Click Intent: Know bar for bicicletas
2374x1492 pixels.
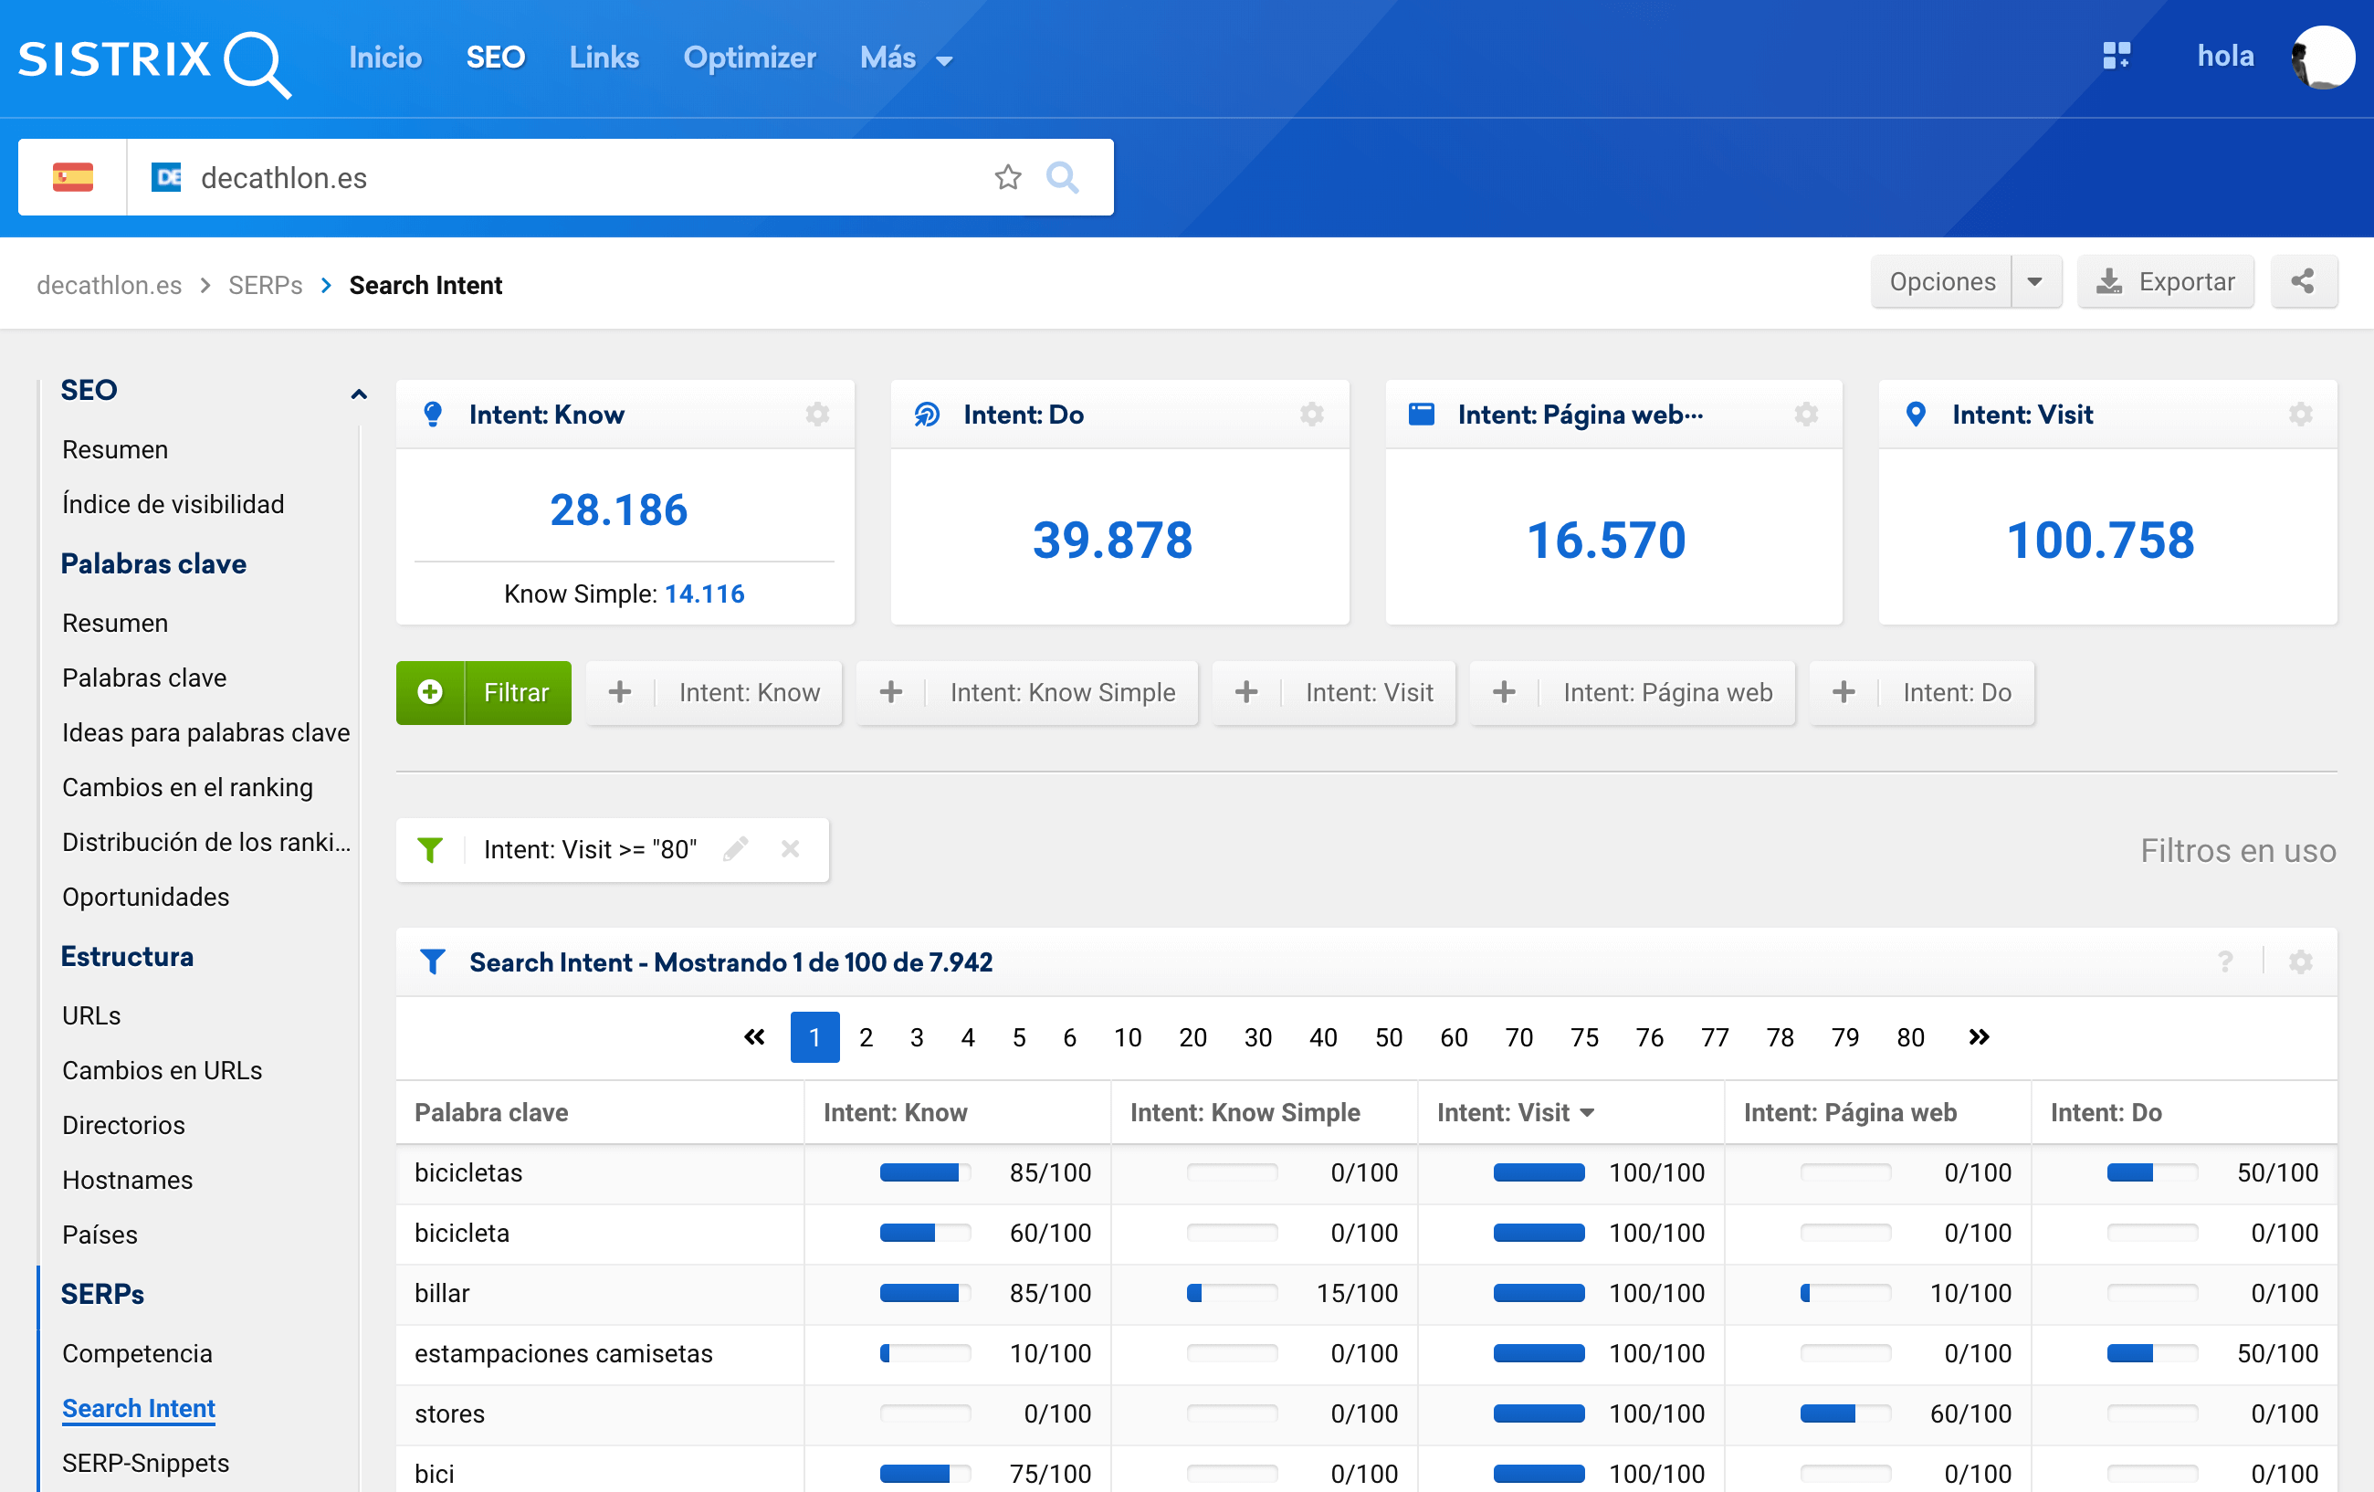click(x=925, y=1172)
